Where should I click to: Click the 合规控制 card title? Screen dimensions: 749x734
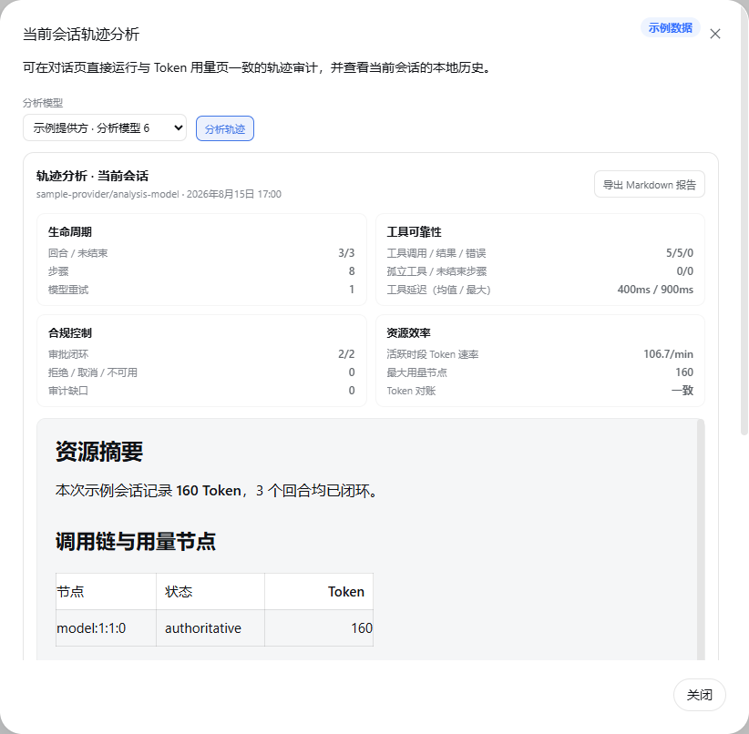click(70, 333)
